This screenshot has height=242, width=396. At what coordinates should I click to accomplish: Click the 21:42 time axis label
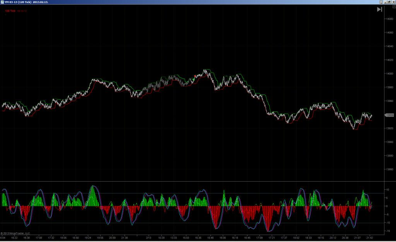tap(369, 238)
